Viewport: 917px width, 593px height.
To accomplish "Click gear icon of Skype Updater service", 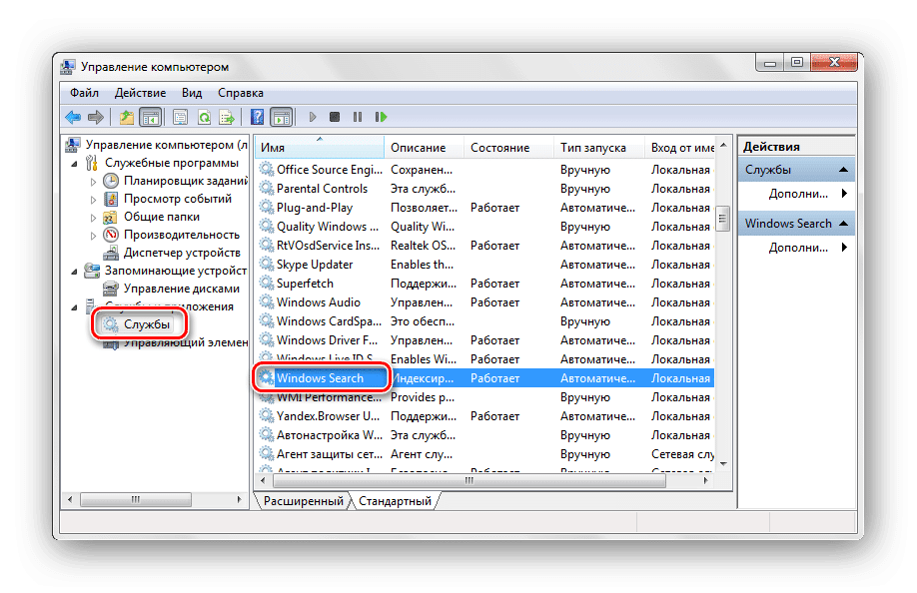I will 267,265.
